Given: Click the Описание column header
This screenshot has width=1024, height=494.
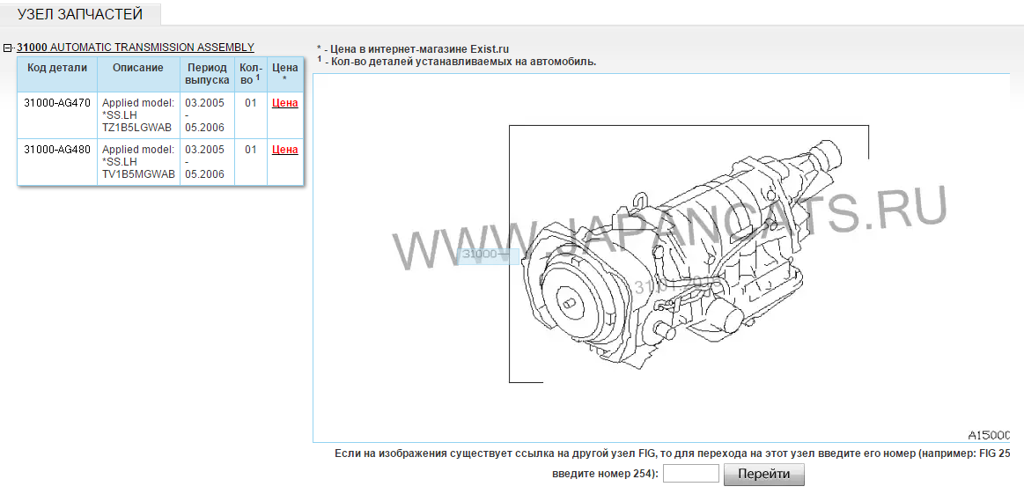Looking at the screenshot, I should click(138, 68).
